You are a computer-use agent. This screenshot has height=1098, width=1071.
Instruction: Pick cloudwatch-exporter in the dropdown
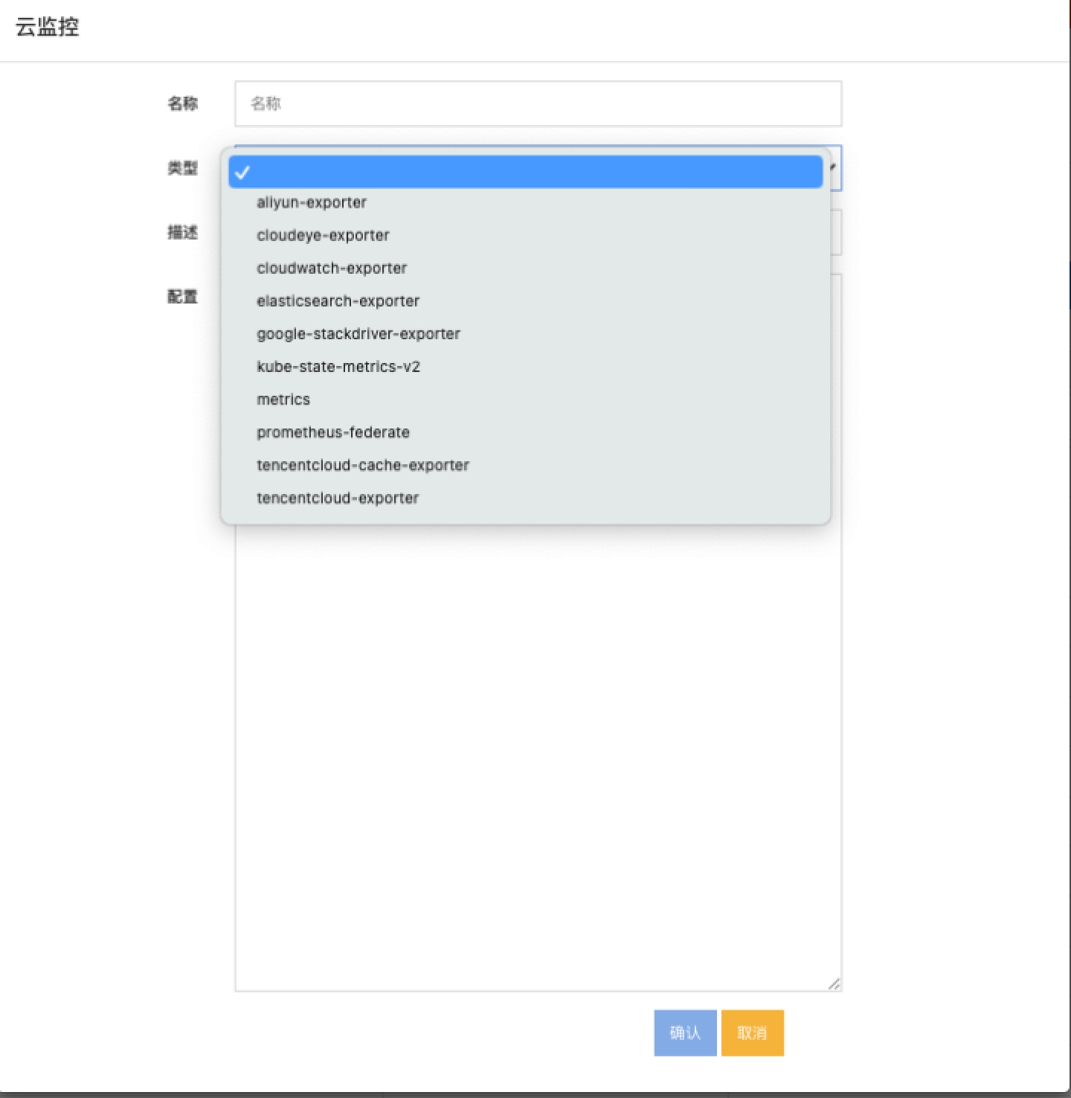[332, 268]
